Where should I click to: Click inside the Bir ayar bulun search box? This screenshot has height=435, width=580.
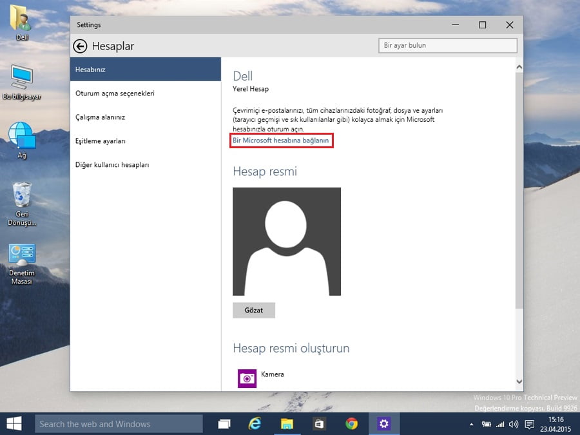coord(447,45)
